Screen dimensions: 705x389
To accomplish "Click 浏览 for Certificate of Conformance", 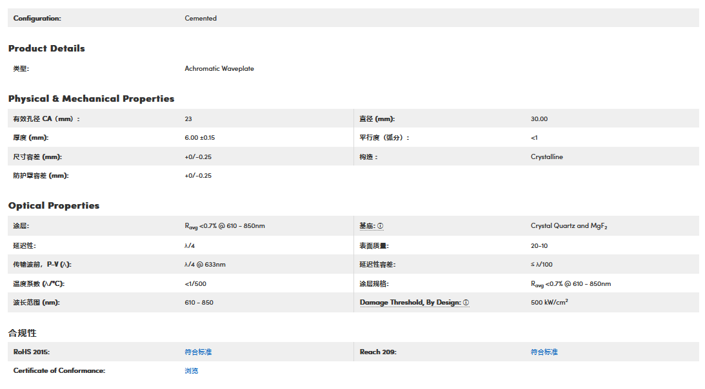I will [x=192, y=371].
